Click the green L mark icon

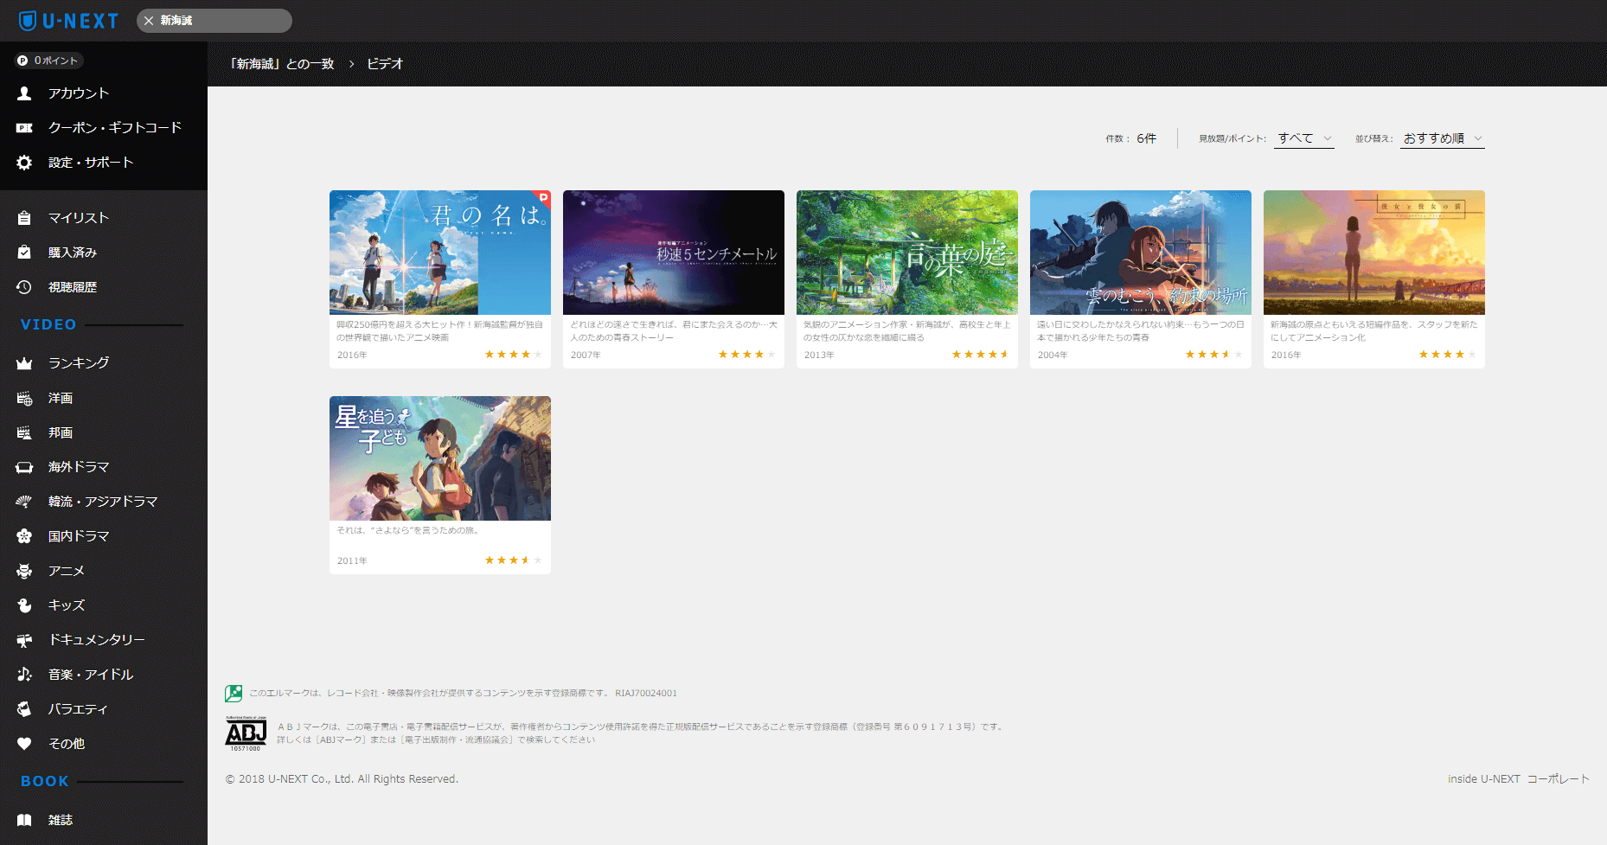(x=234, y=693)
